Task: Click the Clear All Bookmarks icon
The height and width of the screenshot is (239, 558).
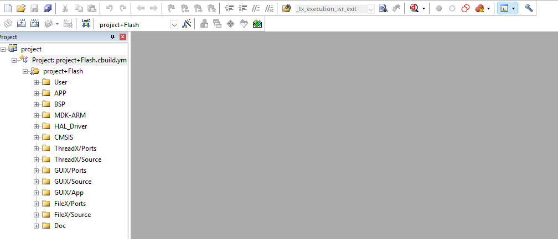Action: click(211, 8)
